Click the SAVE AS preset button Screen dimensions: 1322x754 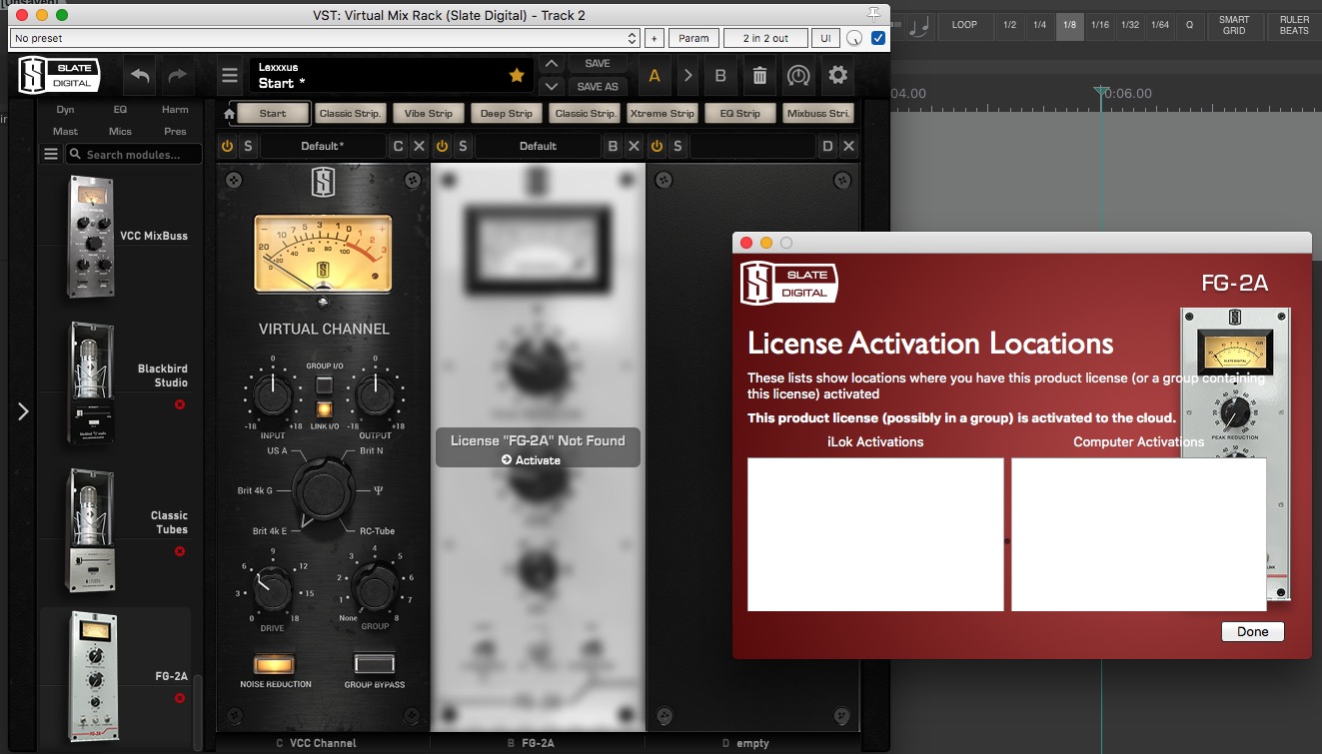click(598, 87)
